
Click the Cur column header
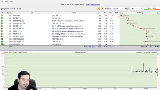[x=110, y=13]
